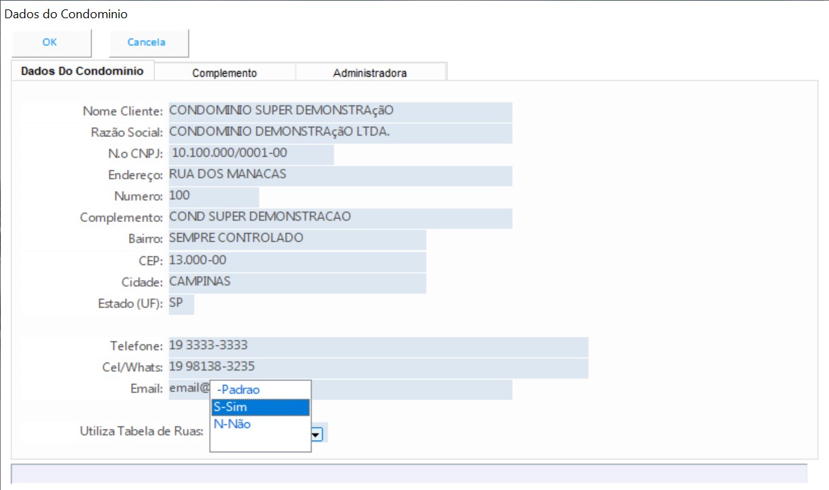Viewport: 829px width, 490px height.
Task: Click the Estado (UF) field
Action: (180, 304)
